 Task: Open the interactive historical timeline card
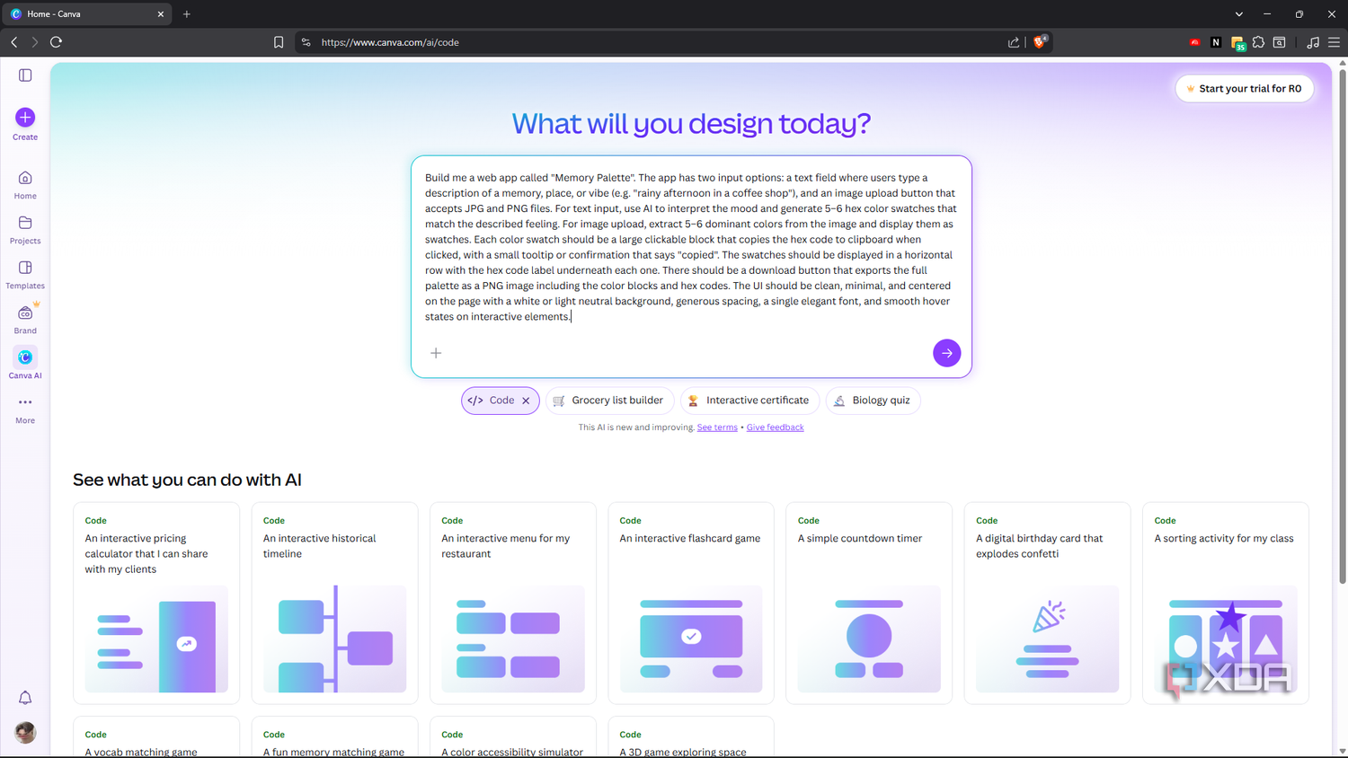[x=334, y=603]
